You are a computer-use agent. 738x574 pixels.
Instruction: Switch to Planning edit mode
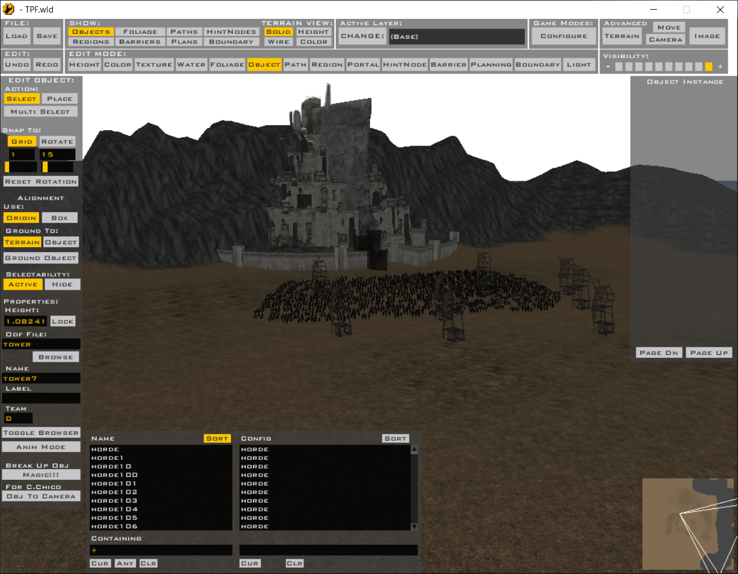click(x=491, y=64)
